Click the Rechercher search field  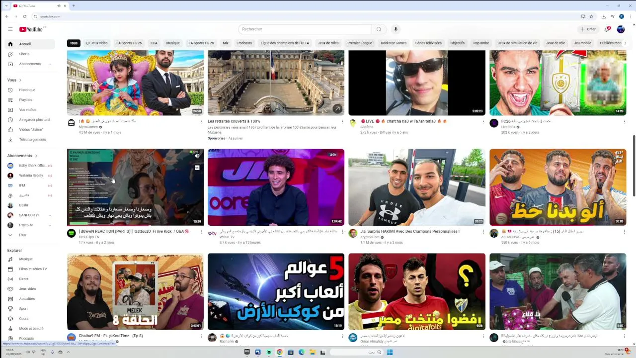(304, 29)
